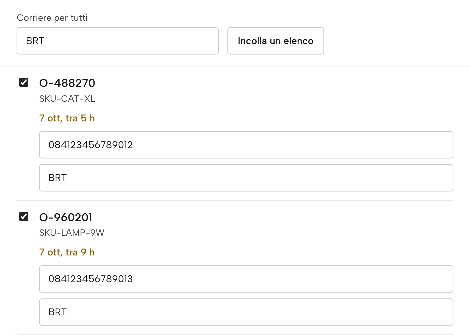Click the order number O-960201
The width and height of the screenshot is (470, 335).
click(66, 217)
